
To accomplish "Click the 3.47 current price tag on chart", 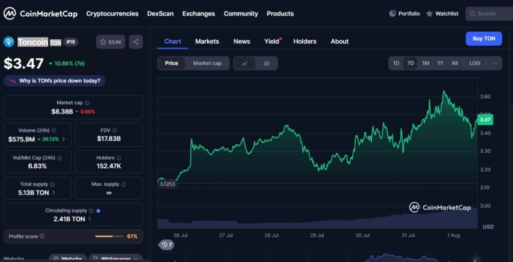I will [485, 120].
